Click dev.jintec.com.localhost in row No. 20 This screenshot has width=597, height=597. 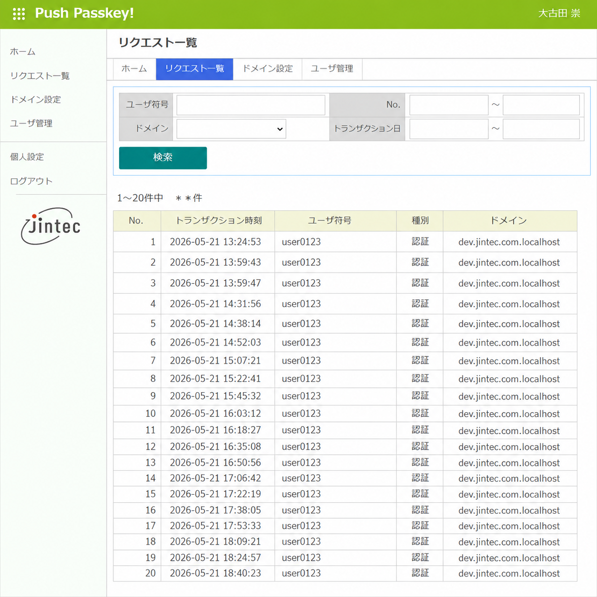(509, 573)
